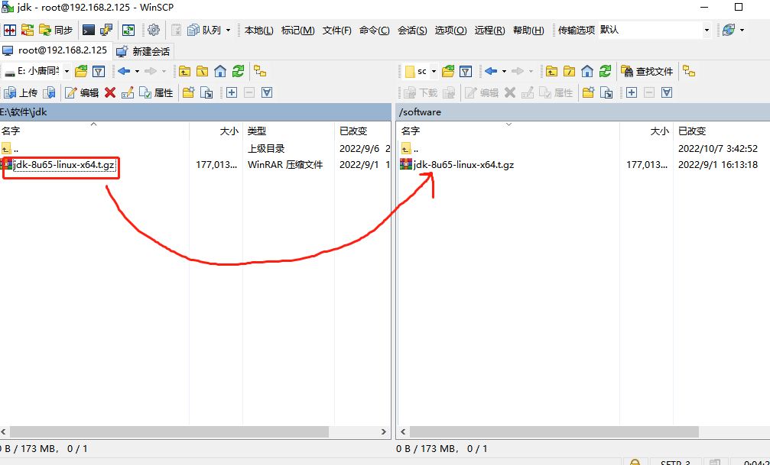Image resolution: width=770 pixels, height=465 pixels.
Task: Click local panel Open directory icon
Action: (81, 72)
